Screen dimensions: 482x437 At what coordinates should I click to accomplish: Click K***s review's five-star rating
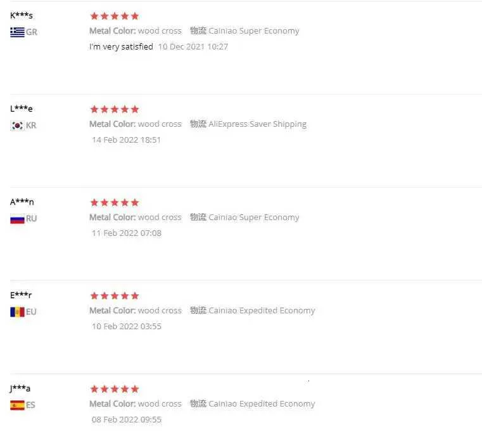(x=115, y=16)
